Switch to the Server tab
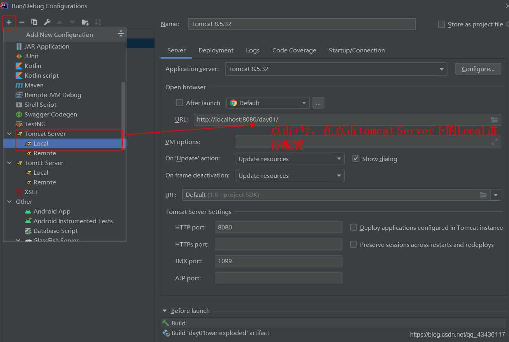The image size is (509, 342). pos(176,50)
